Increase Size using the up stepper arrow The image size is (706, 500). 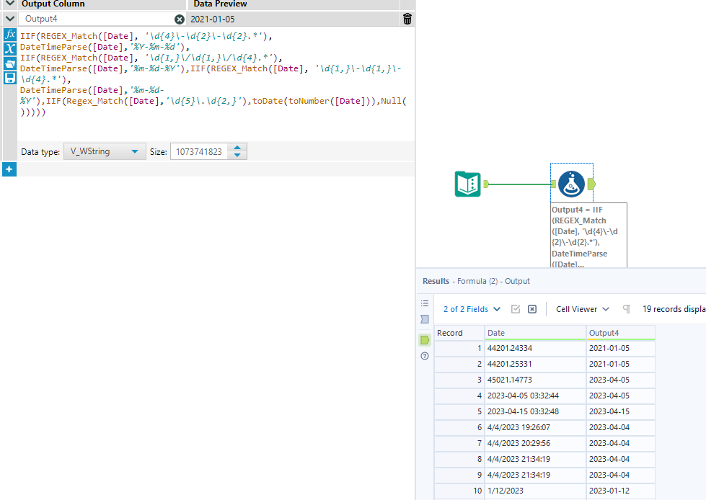[237, 148]
